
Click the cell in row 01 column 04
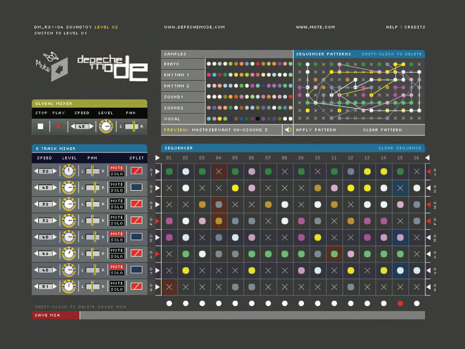click(x=219, y=172)
